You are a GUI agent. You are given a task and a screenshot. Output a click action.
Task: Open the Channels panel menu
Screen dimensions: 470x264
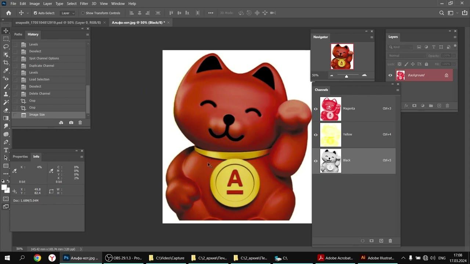click(x=397, y=90)
